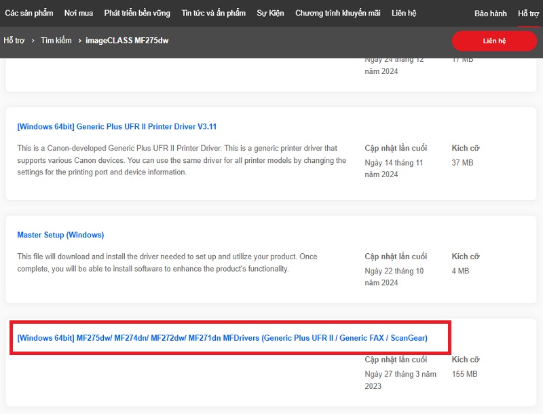This screenshot has width=543, height=414.
Task: Click the 155 MB file size entry
Action: click(466, 374)
